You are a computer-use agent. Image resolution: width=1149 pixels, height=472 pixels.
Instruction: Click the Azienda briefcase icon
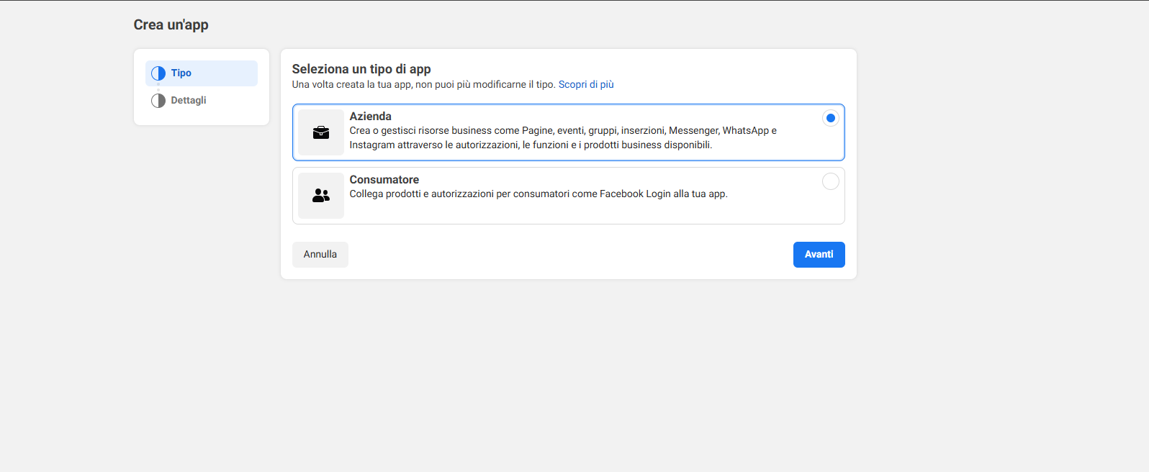click(x=321, y=132)
